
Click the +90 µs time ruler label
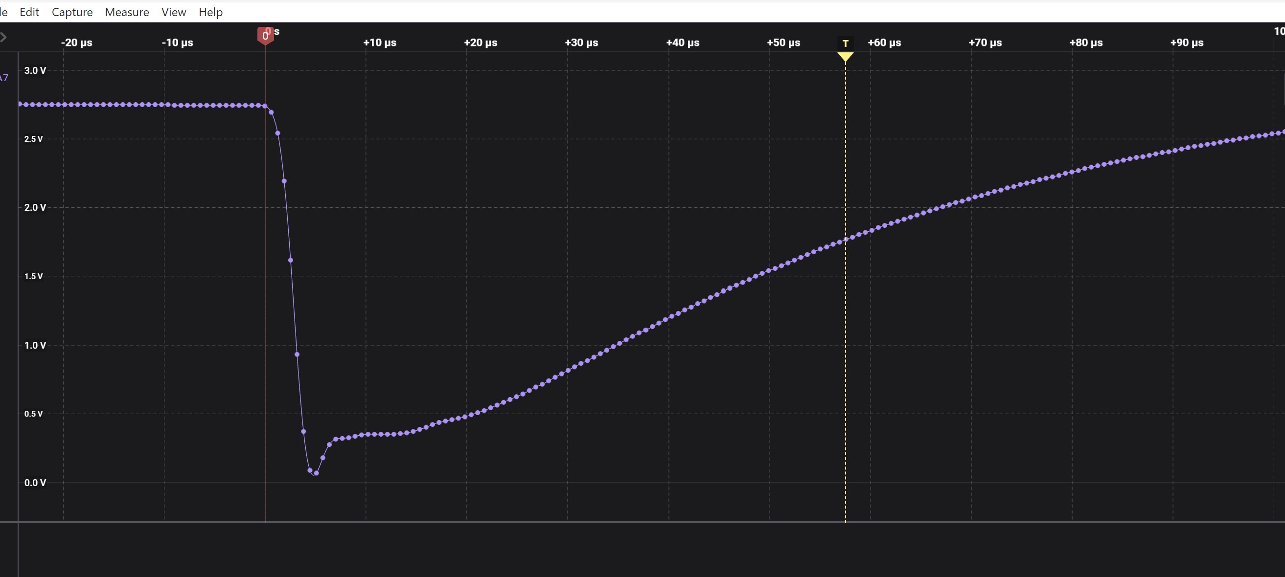pyautogui.click(x=1187, y=43)
